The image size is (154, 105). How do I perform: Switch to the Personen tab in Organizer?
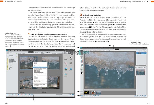37,52
